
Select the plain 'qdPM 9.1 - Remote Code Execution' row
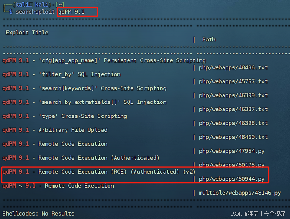pos(55,144)
